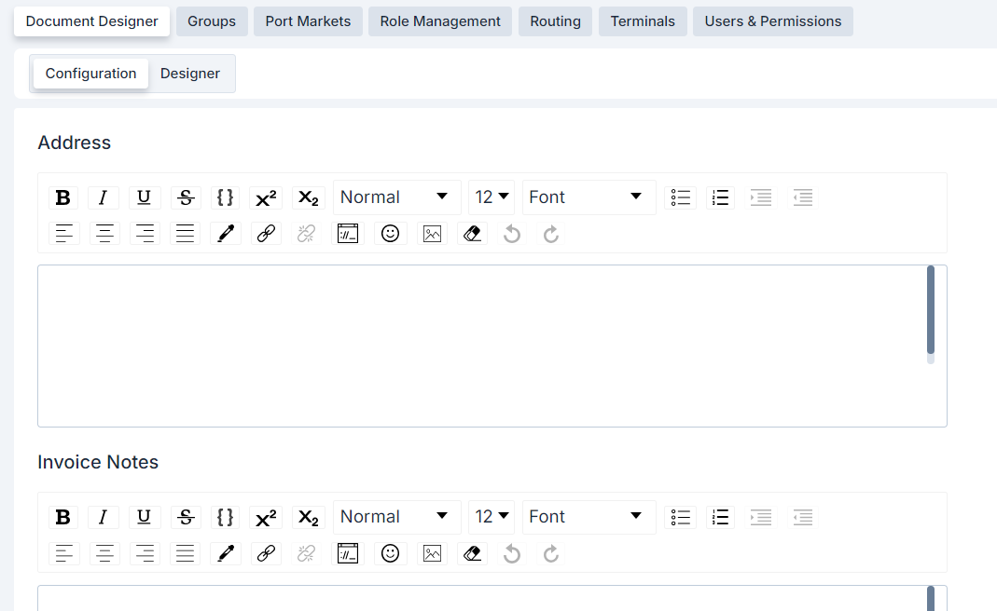Click eraser remove-formatting icon in Invoice Notes toolbar
Screen dimensions: 997x611
[x=472, y=553]
